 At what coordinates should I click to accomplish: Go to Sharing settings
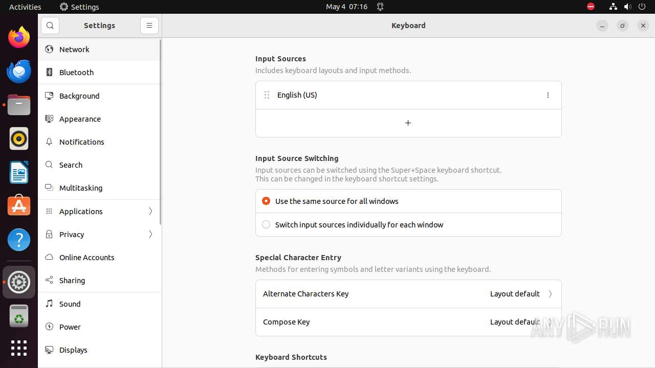(99, 280)
